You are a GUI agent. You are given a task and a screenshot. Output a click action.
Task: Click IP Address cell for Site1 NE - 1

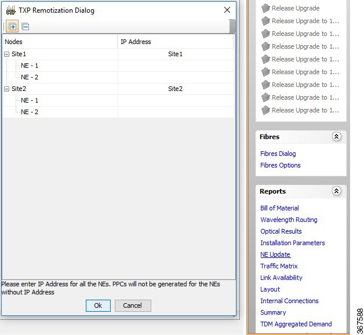[176, 65]
